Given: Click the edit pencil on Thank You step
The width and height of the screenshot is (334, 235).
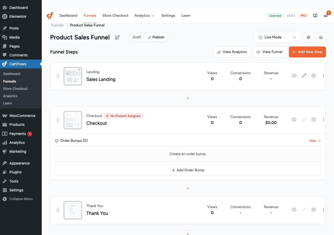Looking at the screenshot, I should click(x=304, y=210).
